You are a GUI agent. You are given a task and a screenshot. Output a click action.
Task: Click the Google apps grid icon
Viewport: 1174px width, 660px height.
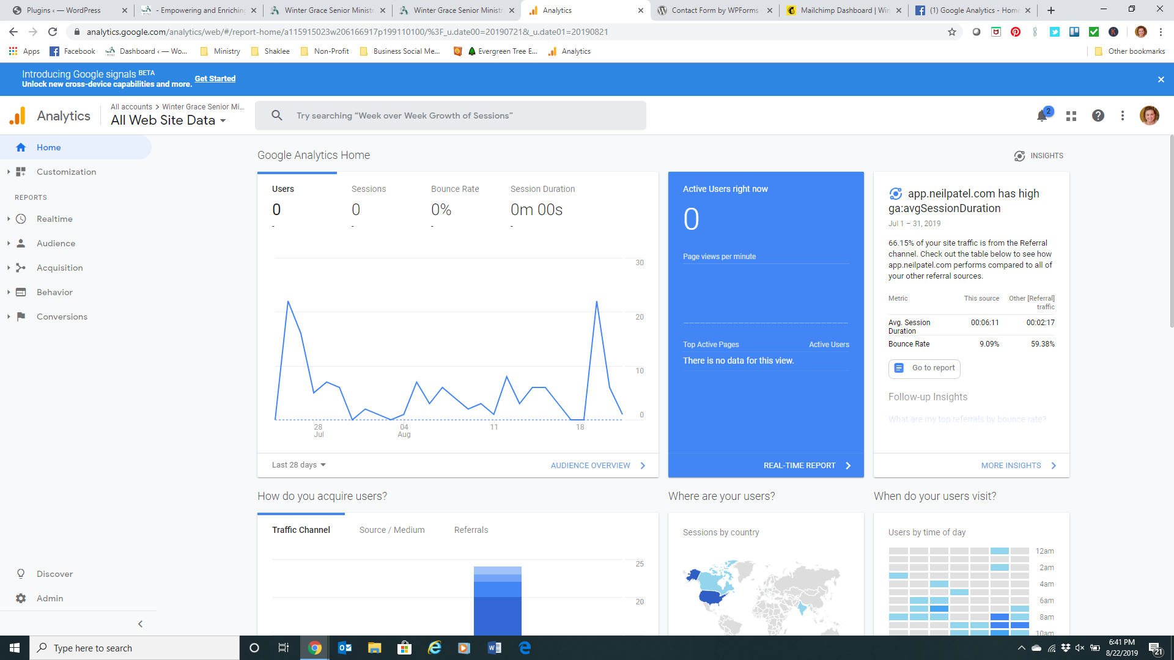[x=1071, y=116]
